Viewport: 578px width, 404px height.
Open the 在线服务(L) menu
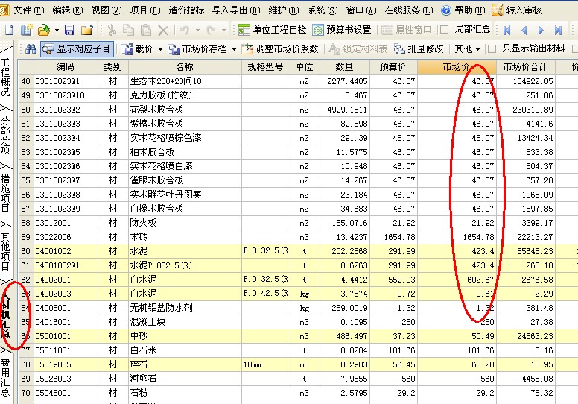pyautogui.click(x=409, y=10)
